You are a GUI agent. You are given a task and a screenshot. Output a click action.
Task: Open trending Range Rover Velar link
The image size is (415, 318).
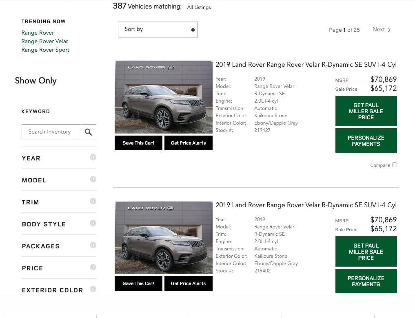point(45,41)
